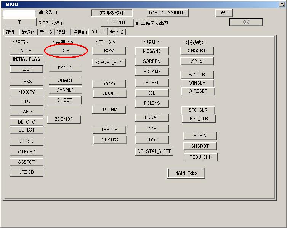Viewport: 287px width, 228px height.
Task: Click the W_RESET button
Action: click(x=198, y=91)
